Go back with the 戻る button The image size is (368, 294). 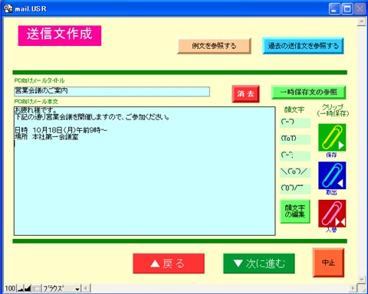[169, 263]
